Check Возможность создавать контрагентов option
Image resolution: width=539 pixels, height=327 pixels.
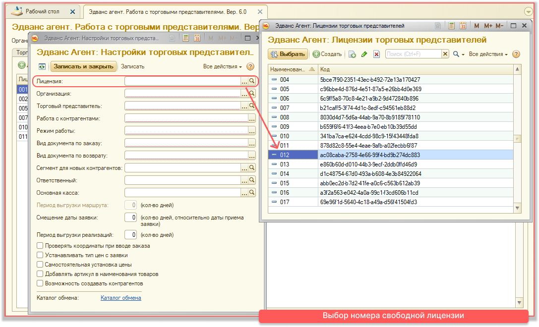pyautogui.click(x=40, y=283)
